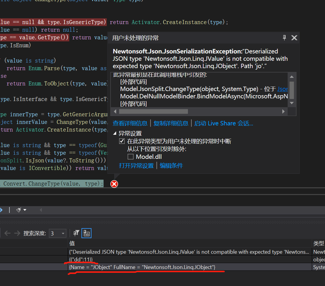The width and height of the screenshot is (325, 286).
Task: Check the Model.dll exclusion checkbox
Action: click(x=131, y=157)
